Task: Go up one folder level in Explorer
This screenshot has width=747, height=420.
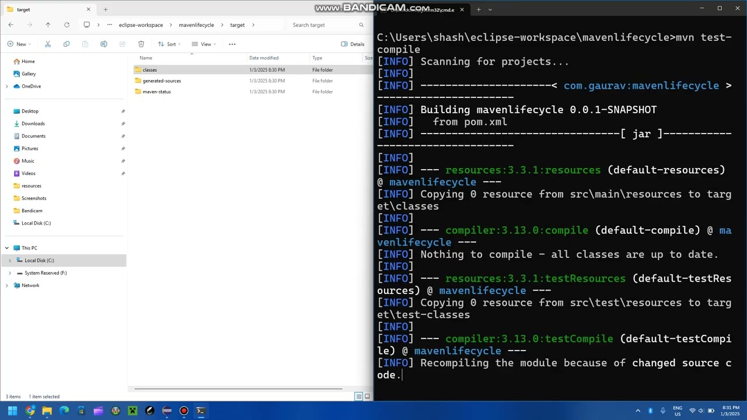Action: point(48,25)
